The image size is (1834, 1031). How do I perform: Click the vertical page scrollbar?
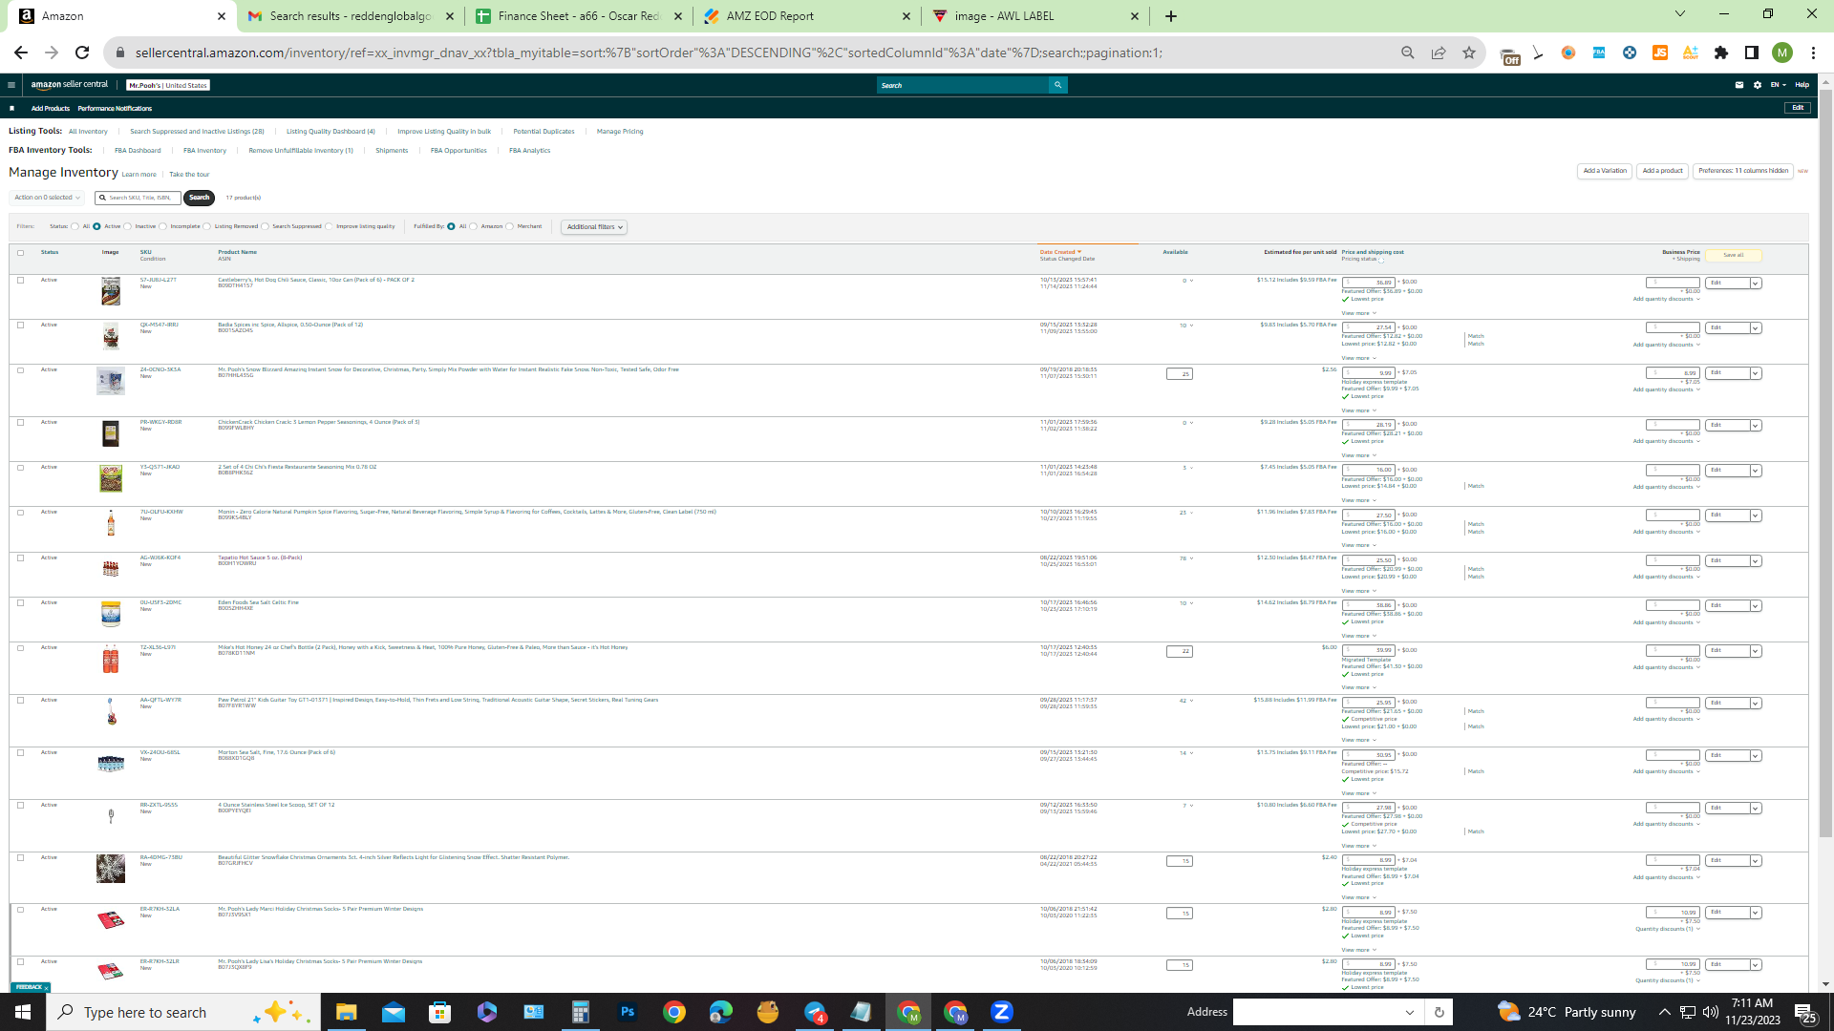pos(1825,463)
